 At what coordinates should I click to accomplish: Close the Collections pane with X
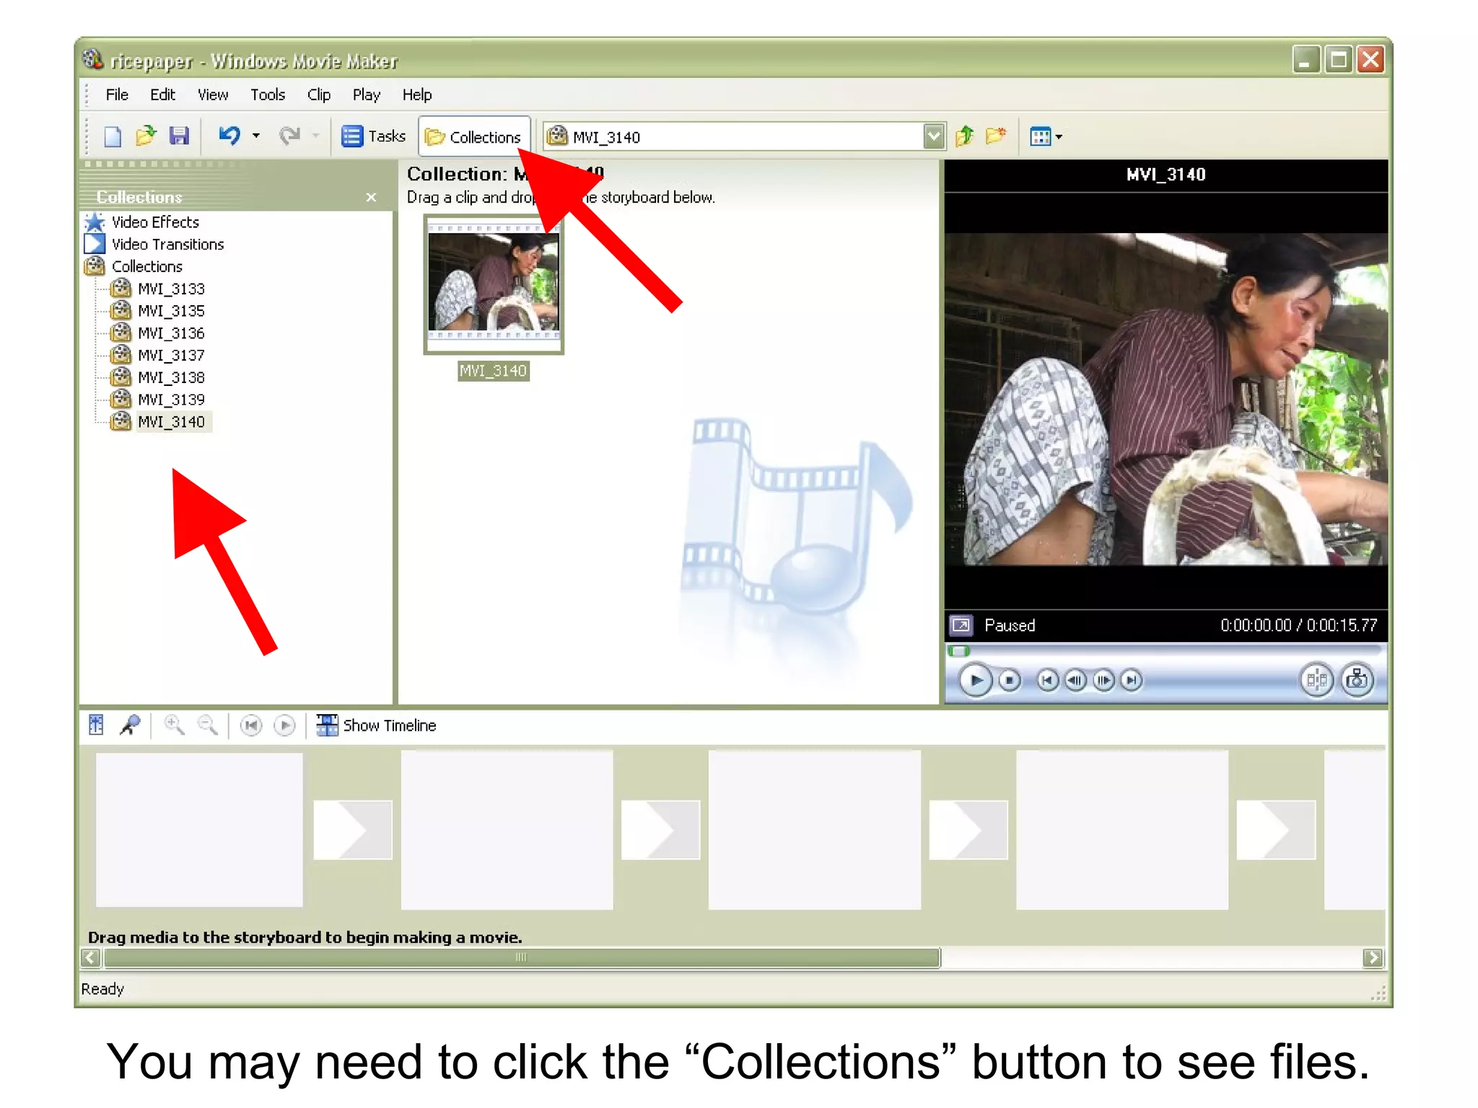(x=371, y=197)
